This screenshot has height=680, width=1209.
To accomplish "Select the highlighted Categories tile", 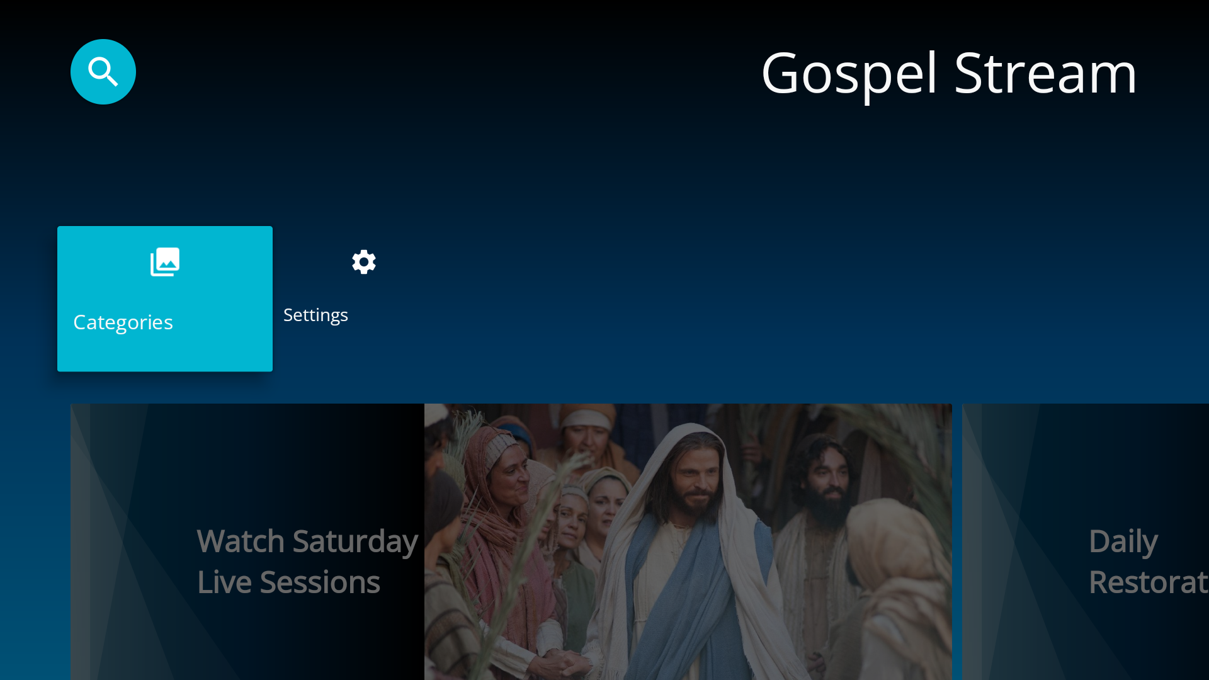I will click(x=164, y=298).
